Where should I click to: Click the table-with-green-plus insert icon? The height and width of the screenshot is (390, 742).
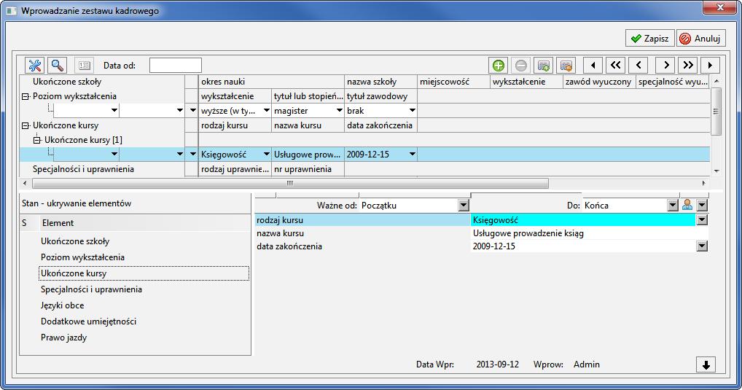[543, 66]
